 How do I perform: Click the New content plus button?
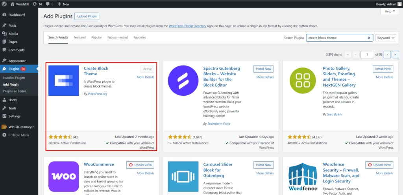(x=63, y=4)
